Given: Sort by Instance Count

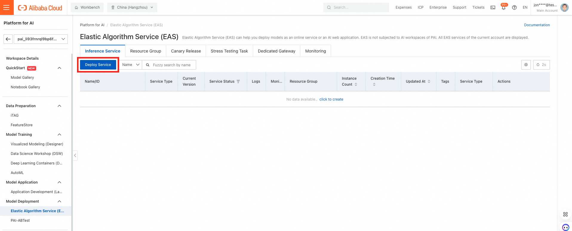Looking at the screenshot, I should pos(356,84).
